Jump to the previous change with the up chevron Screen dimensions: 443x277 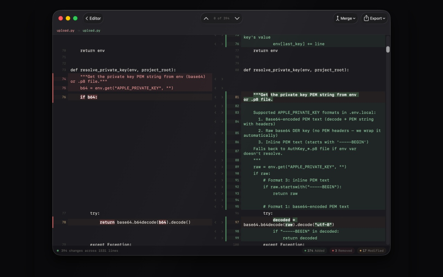click(206, 18)
